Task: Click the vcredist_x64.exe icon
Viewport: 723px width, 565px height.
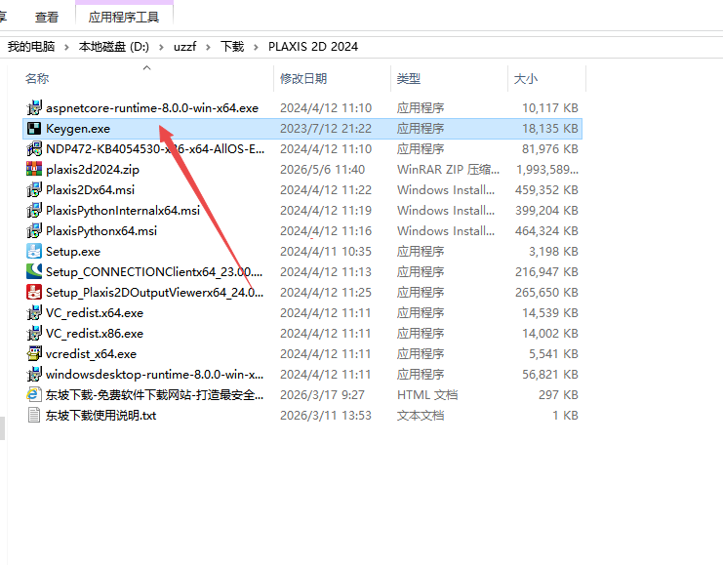Action: click(34, 354)
